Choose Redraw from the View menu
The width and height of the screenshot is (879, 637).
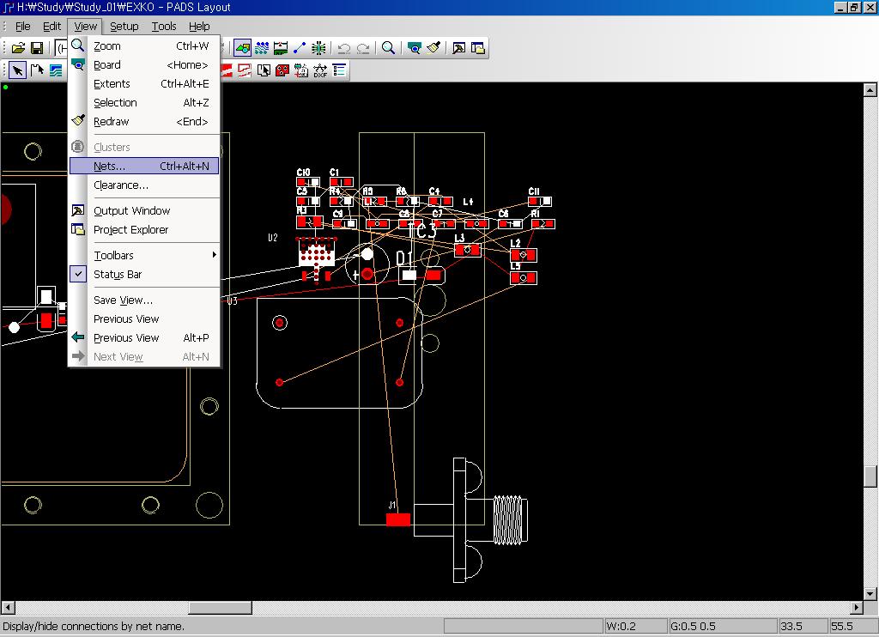[144, 122]
